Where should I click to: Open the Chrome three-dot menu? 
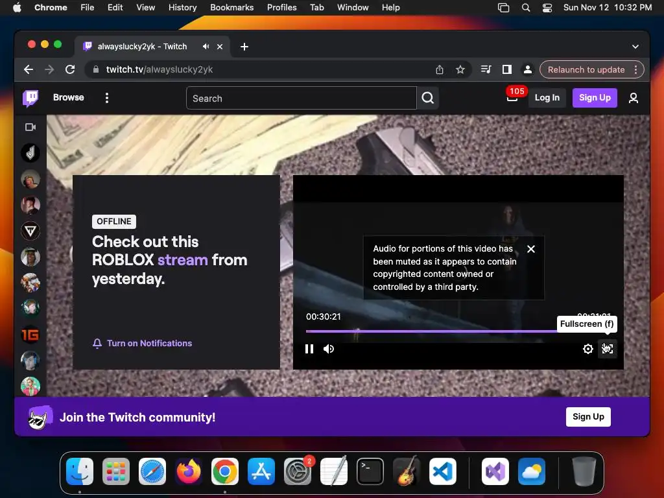(x=635, y=69)
